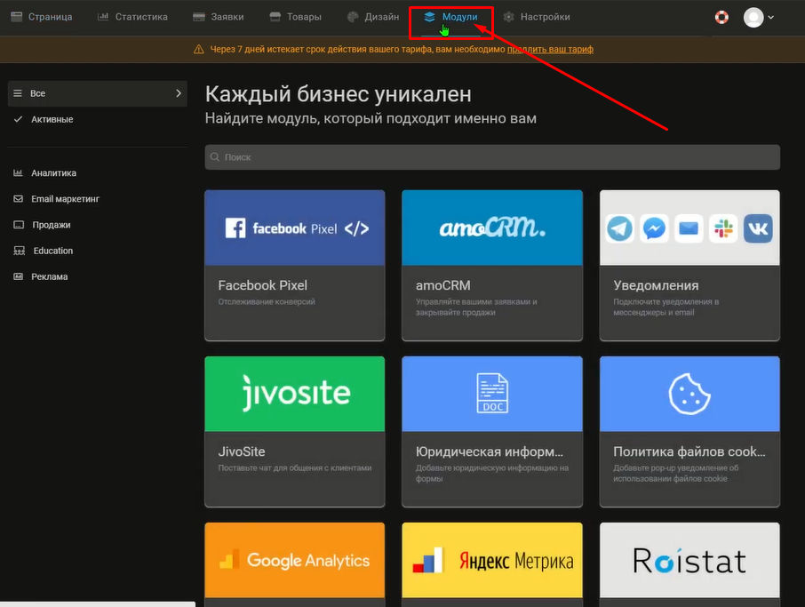This screenshot has width=805, height=607.
Task: Click the JivoSite logo tile
Action: pyautogui.click(x=294, y=394)
